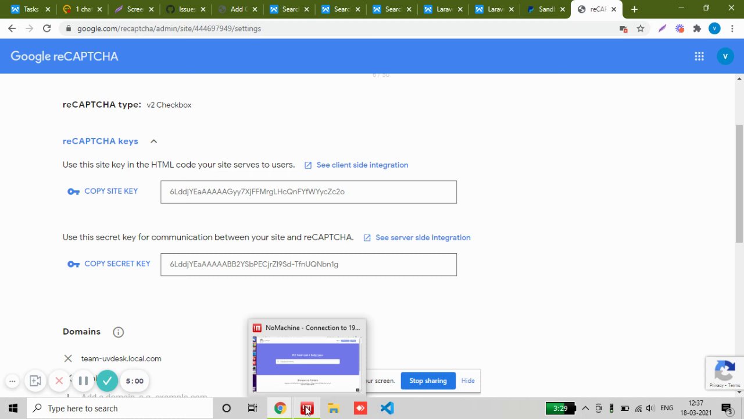Click the v2 Checkbox type text
Viewport: 744px width, 419px height.
click(x=169, y=105)
